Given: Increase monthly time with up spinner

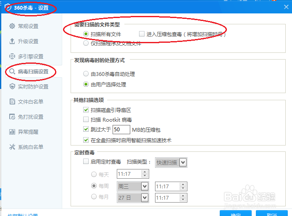Looking at the screenshot, I should 183,196.
